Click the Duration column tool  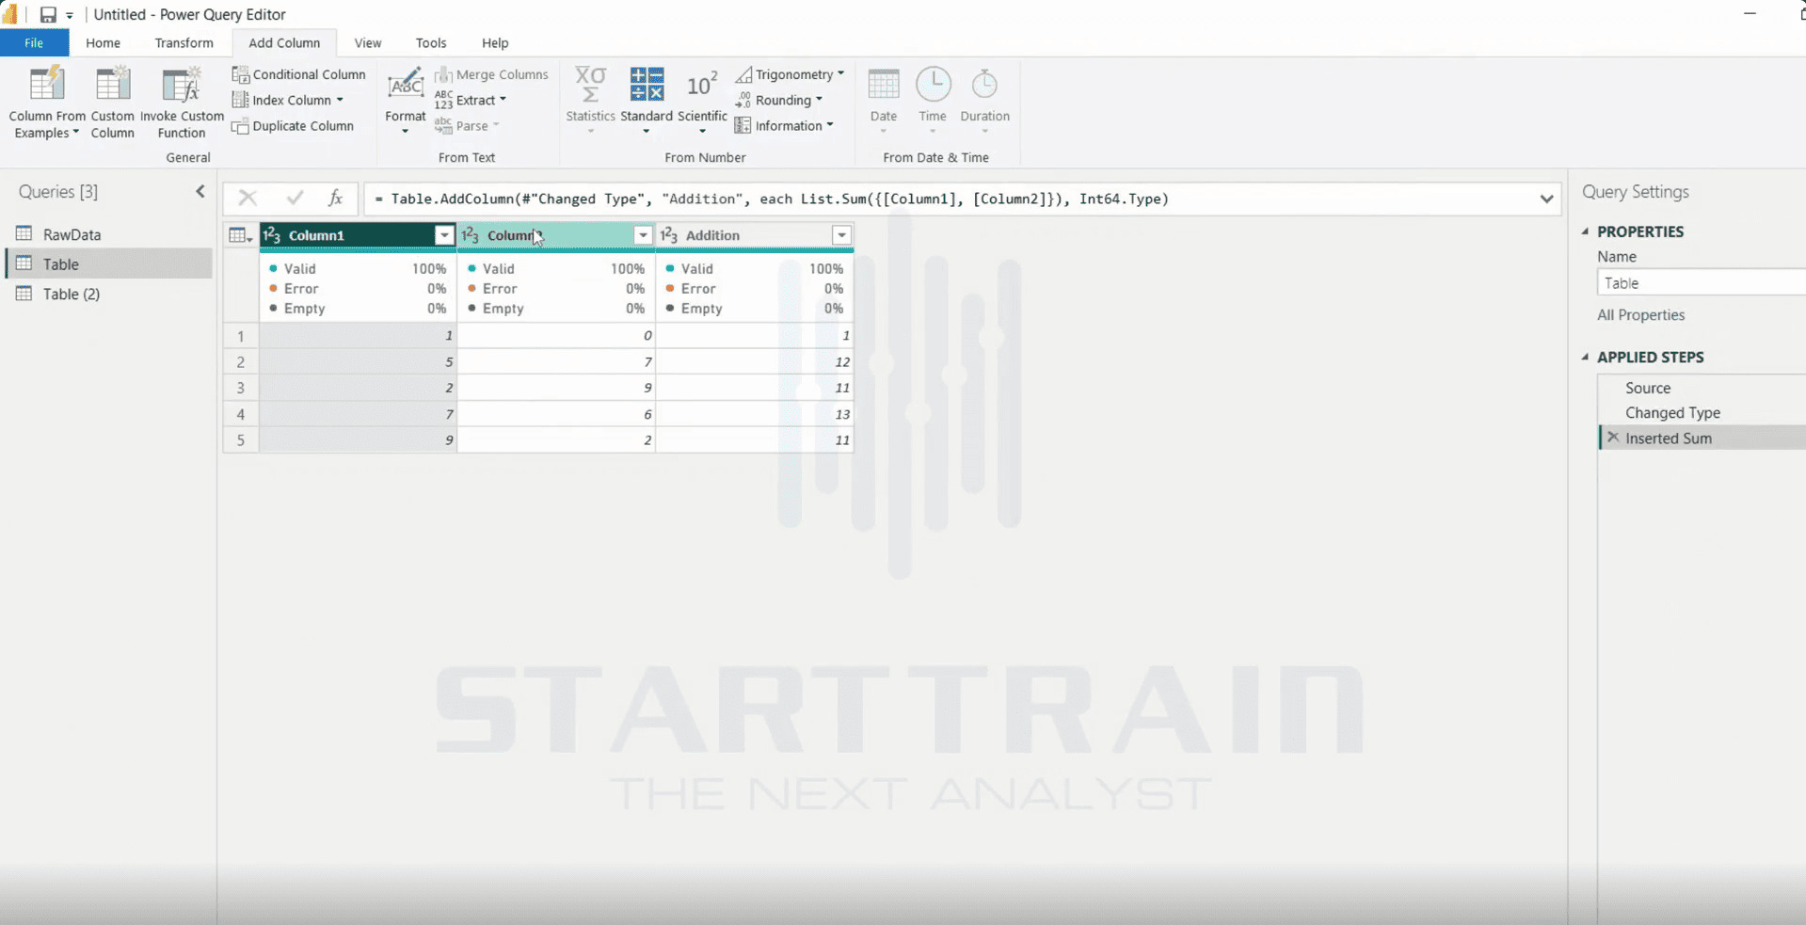(x=984, y=101)
